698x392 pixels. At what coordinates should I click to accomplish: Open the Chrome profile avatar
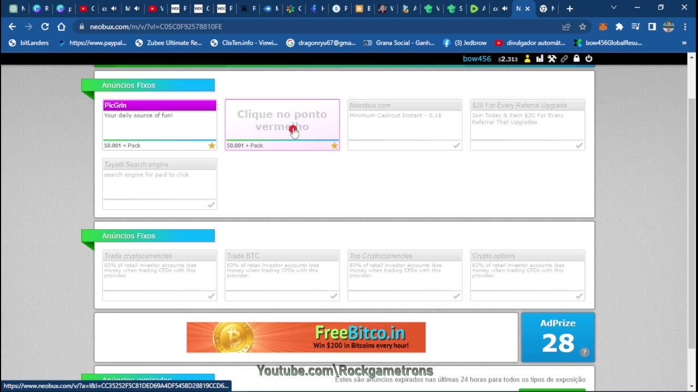click(669, 26)
